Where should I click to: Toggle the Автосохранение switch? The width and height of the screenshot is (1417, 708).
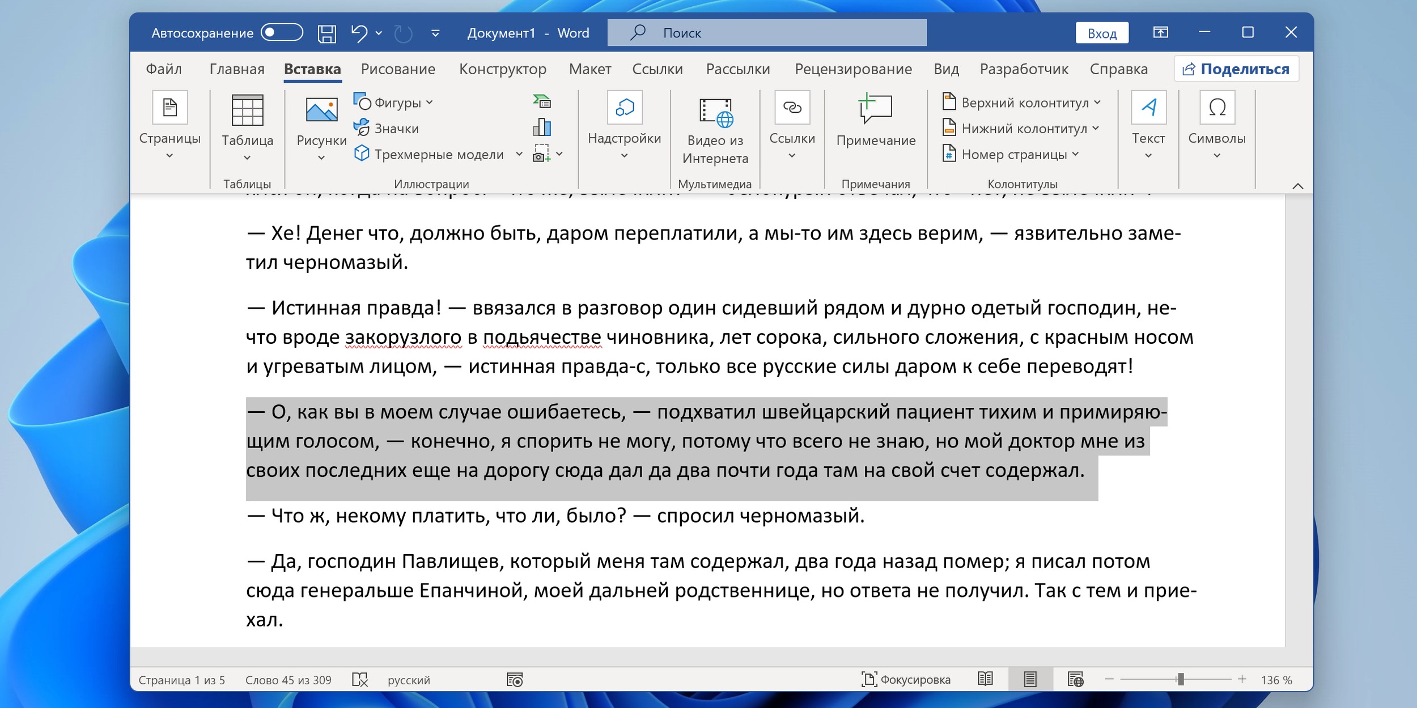coord(282,33)
